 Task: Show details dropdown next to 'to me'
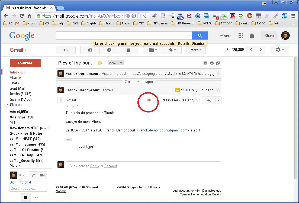pyautogui.click(x=78, y=106)
